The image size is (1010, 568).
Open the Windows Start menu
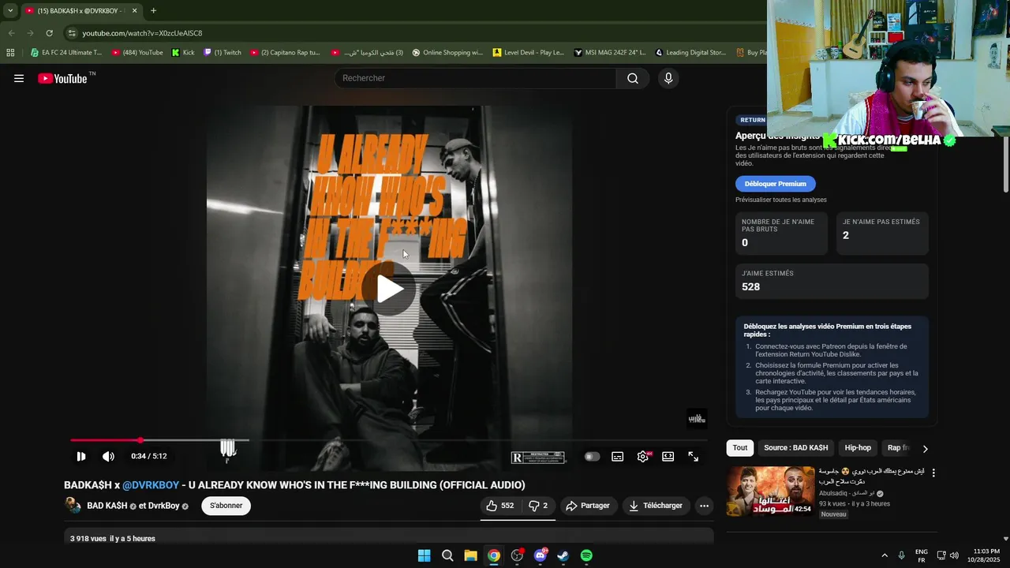[x=425, y=555]
